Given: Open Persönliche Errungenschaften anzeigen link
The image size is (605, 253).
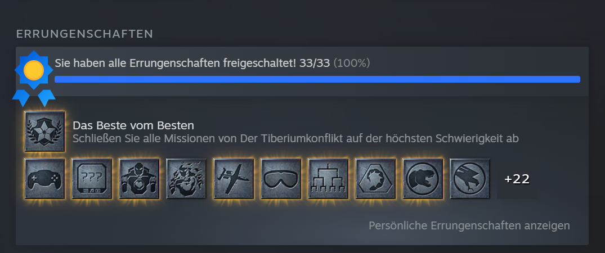Looking at the screenshot, I should tap(469, 225).
